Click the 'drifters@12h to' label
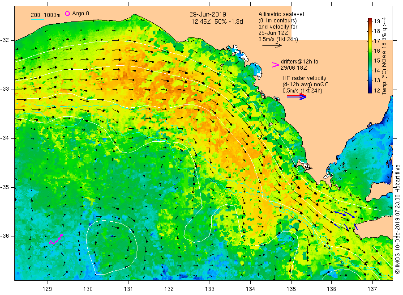Image resolution: width=403 pixels, height=295 pixels. click(300, 62)
